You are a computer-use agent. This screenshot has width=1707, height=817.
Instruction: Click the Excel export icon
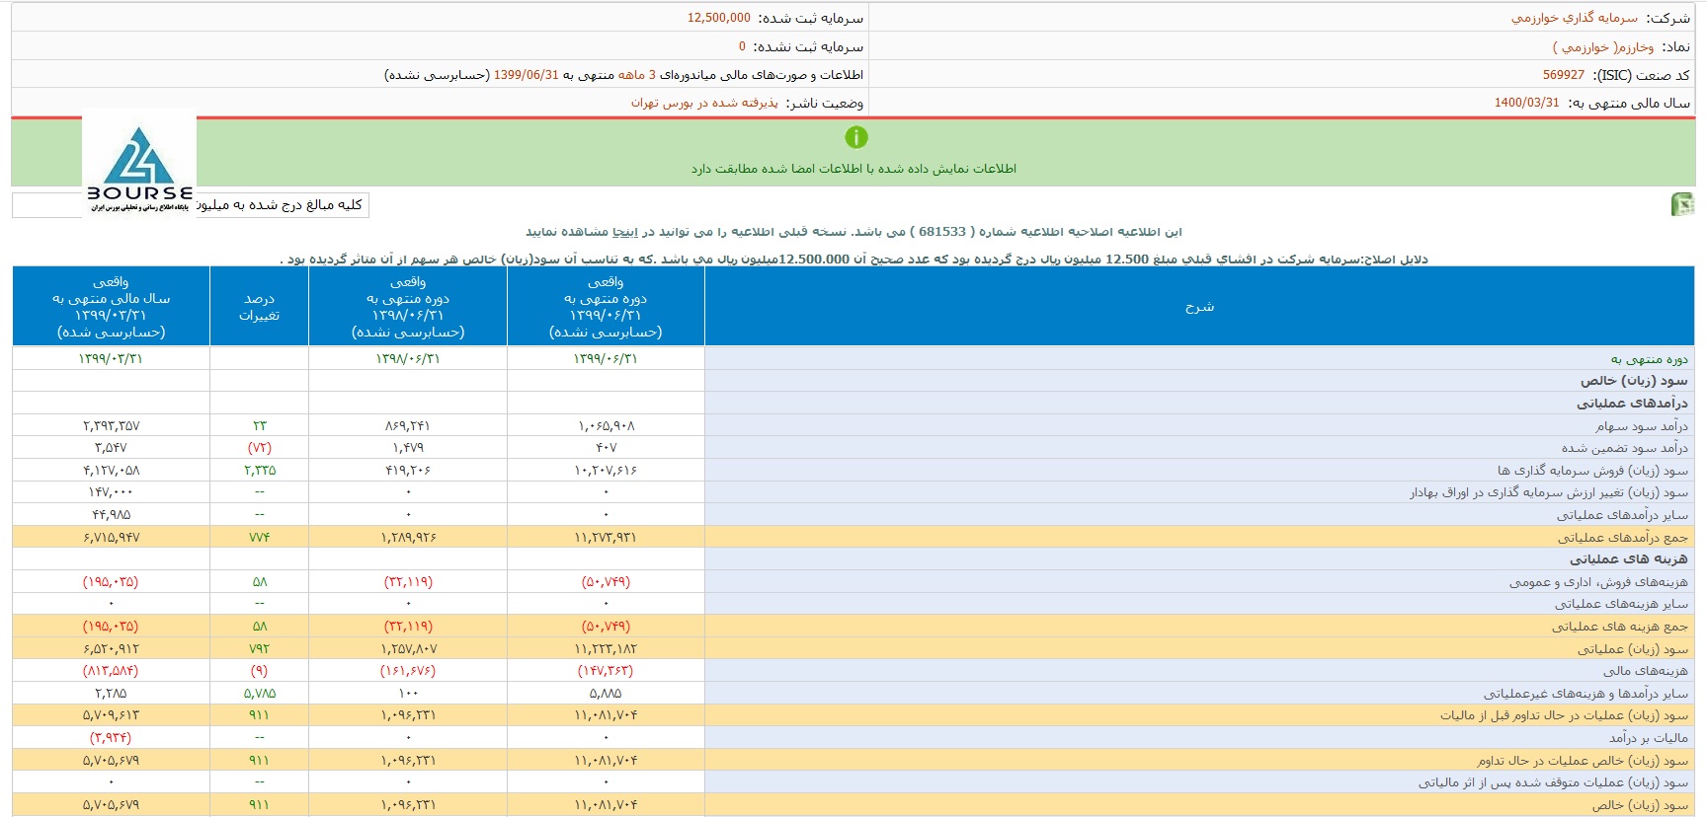coord(1682,205)
